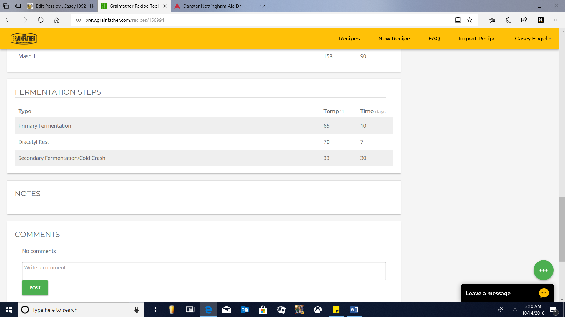Switch to Danstar Nottingham Ale tab
The height and width of the screenshot is (317, 565).
(208, 6)
